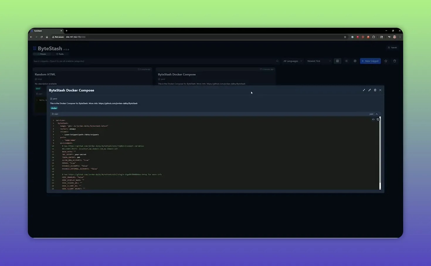This screenshot has height=266, width=431.
Task: Open raw embed code view icon
Action: tap(373, 119)
